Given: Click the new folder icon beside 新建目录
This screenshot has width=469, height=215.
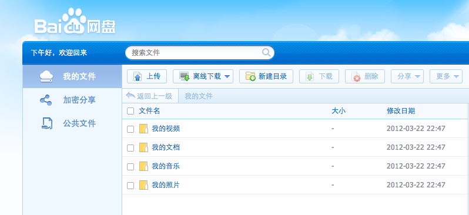Looking at the screenshot, I should click(x=250, y=76).
